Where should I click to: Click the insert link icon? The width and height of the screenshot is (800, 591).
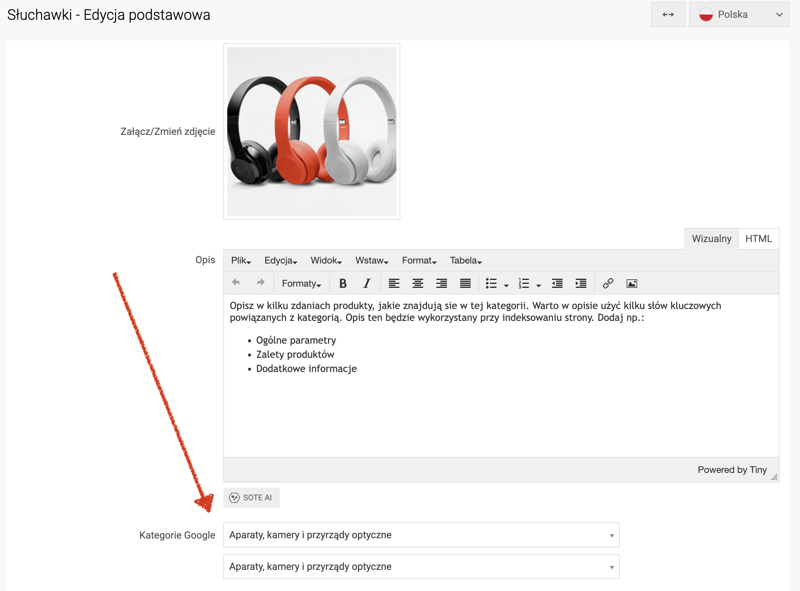pyautogui.click(x=608, y=284)
